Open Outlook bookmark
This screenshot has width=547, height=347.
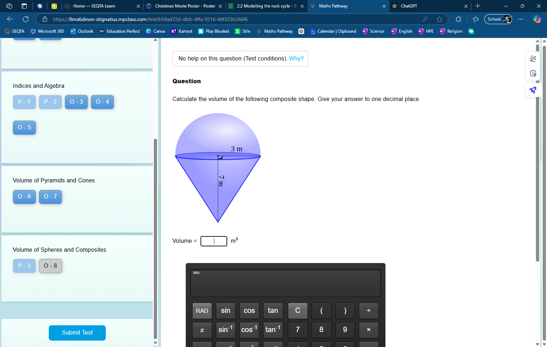[x=82, y=31]
